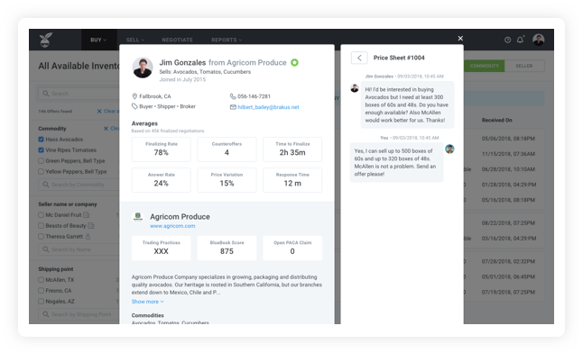
Task: Switch to the SELLER tab
Action: 523,66
